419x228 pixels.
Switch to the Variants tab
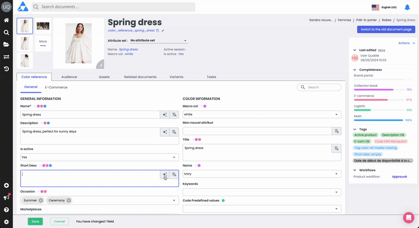click(177, 77)
